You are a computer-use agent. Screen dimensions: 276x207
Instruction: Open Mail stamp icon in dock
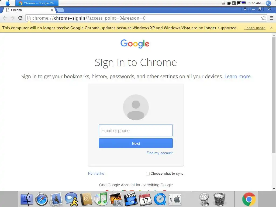[x=56, y=199]
